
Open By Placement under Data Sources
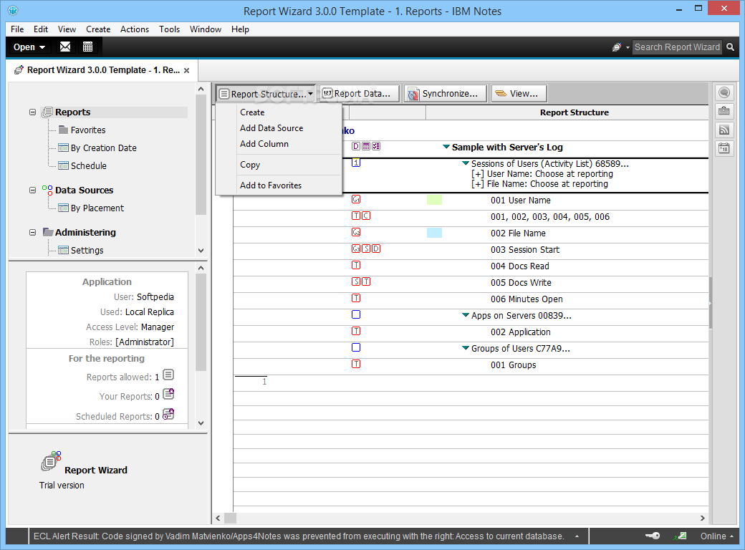(x=97, y=208)
